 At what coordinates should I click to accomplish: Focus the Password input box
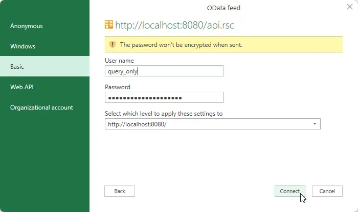tap(164, 97)
